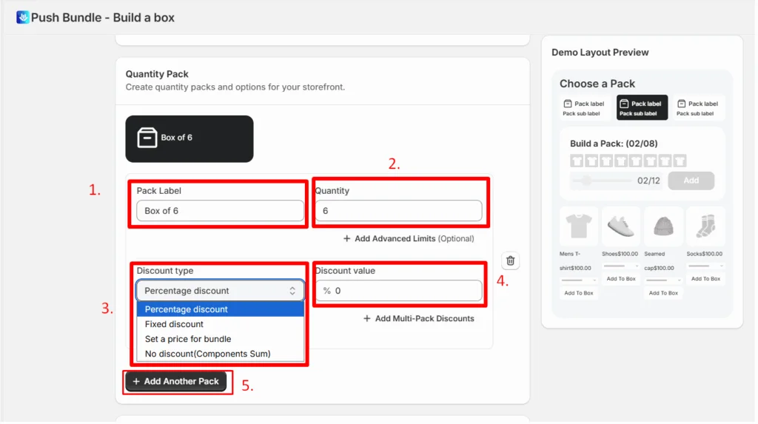This screenshot has width=758, height=424.
Task: Open variant dropdown under Shoes product
Action: click(x=621, y=266)
